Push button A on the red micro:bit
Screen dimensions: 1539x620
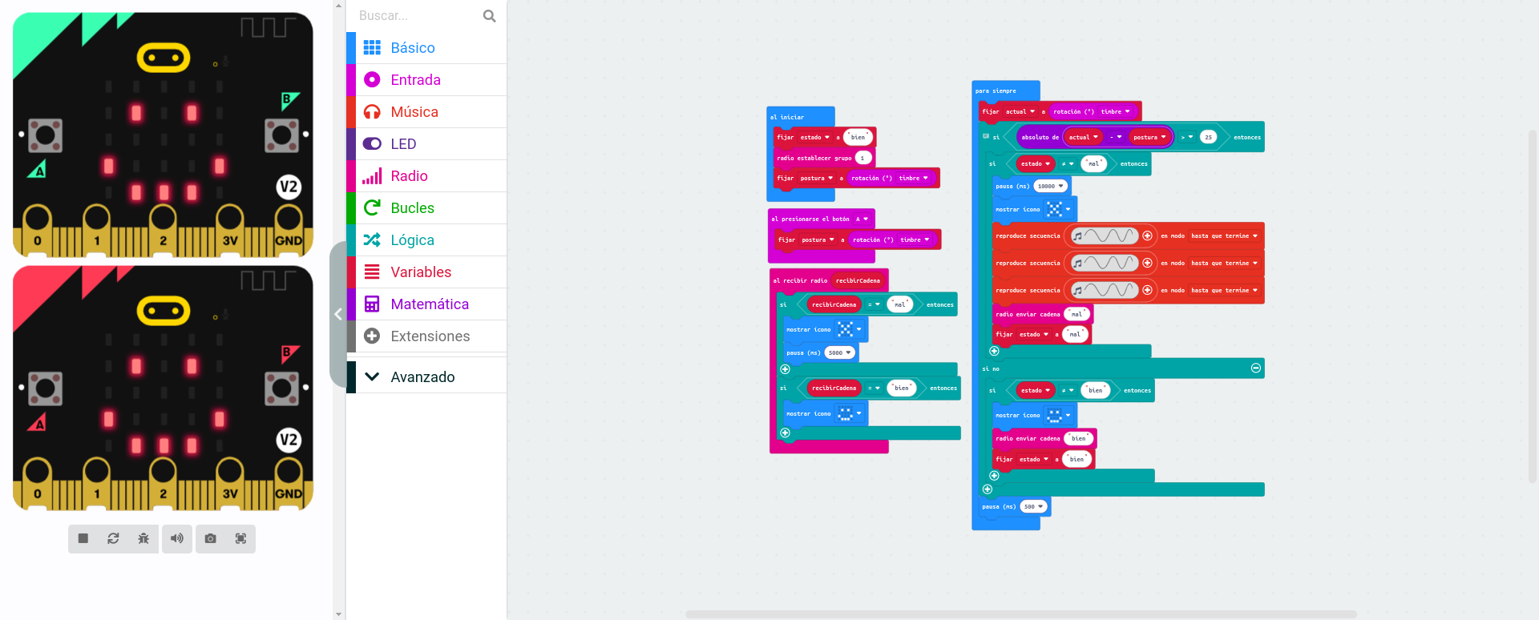46,389
